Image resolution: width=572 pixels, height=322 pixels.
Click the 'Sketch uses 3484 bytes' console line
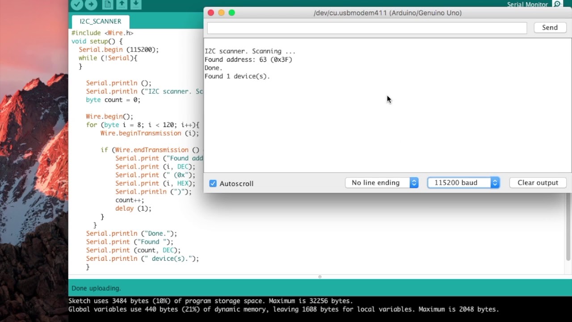click(210, 301)
